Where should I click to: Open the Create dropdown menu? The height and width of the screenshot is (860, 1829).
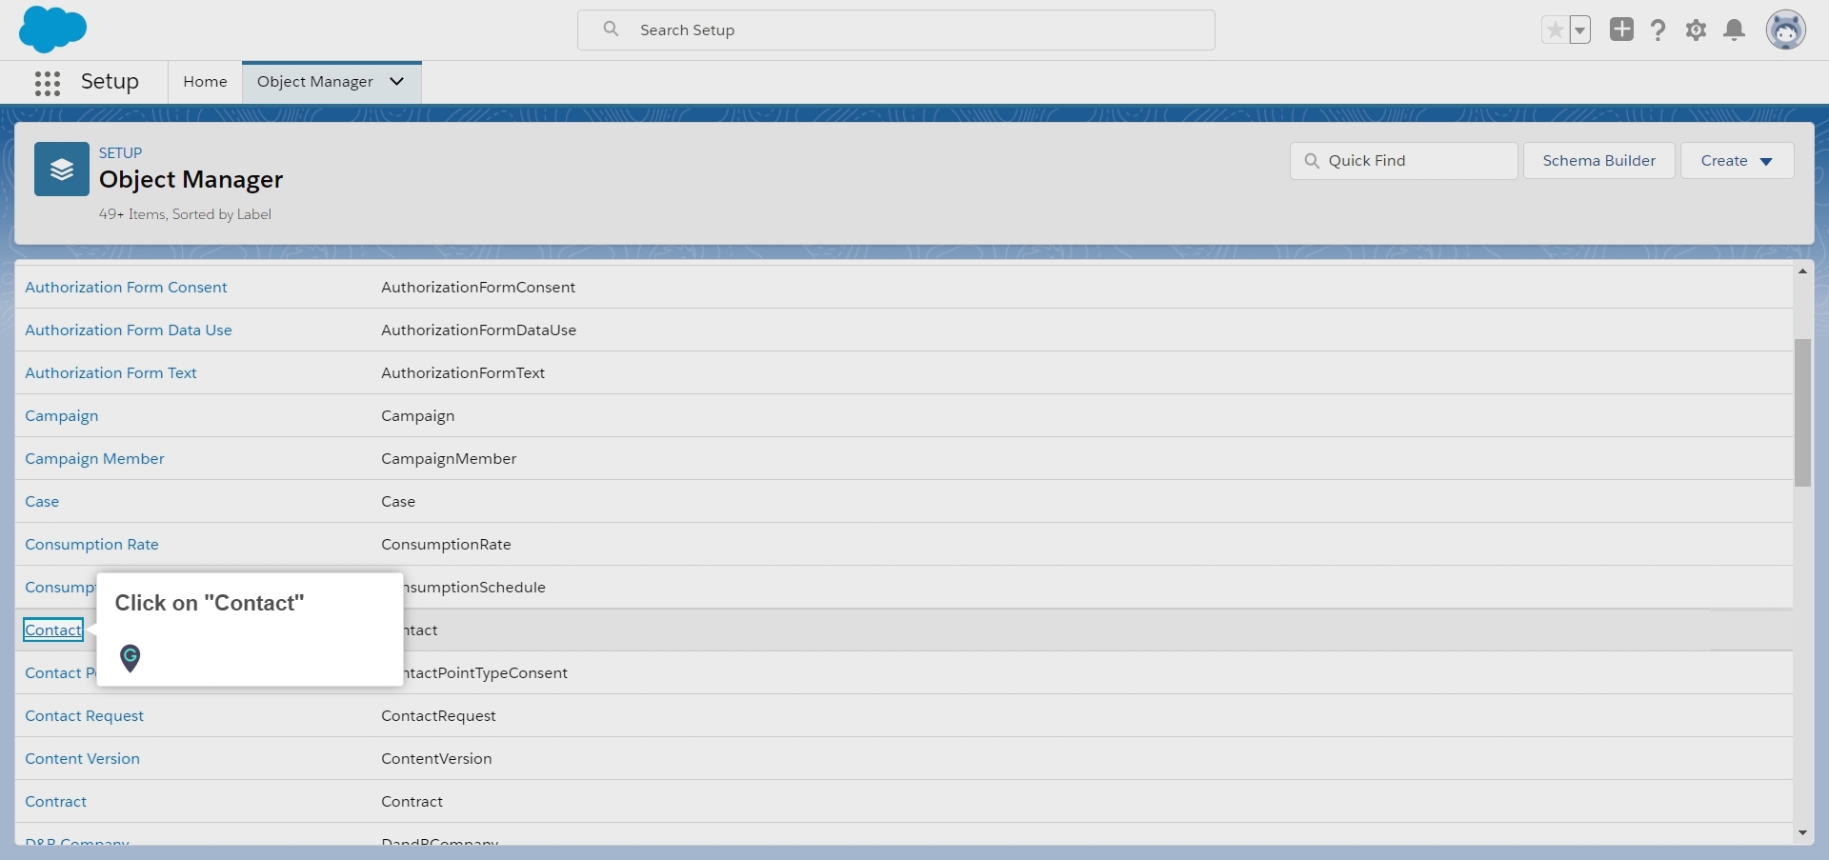tap(1737, 161)
